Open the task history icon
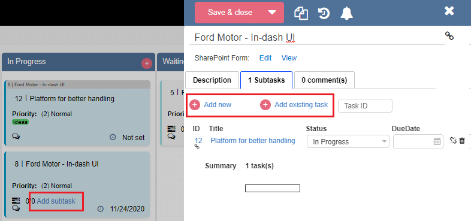This screenshot has height=221, width=471. pos(324,13)
